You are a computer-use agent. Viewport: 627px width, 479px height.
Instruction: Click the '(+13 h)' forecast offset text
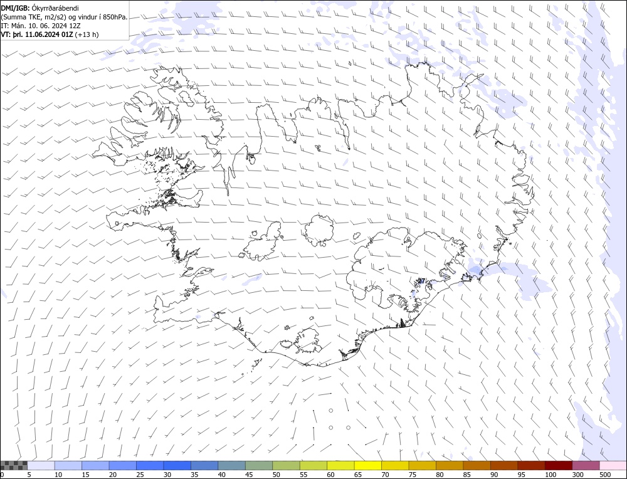pos(87,34)
